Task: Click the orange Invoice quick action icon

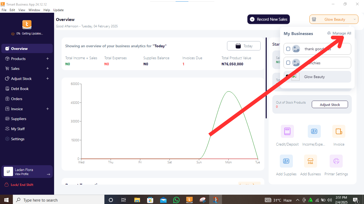Action: coord(339,131)
